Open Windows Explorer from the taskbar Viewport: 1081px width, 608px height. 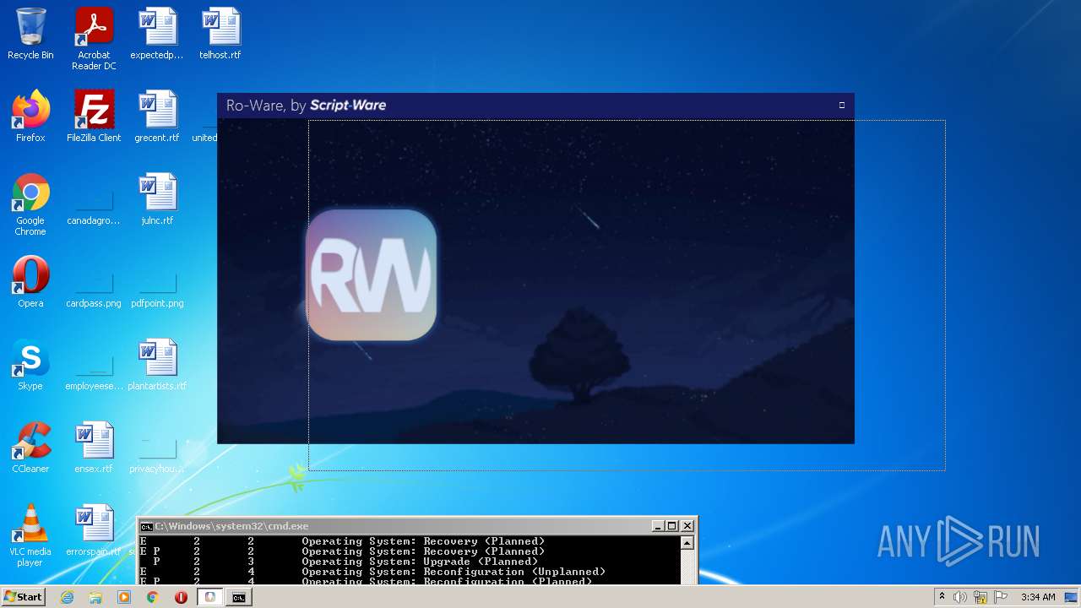click(x=95, y=597)
